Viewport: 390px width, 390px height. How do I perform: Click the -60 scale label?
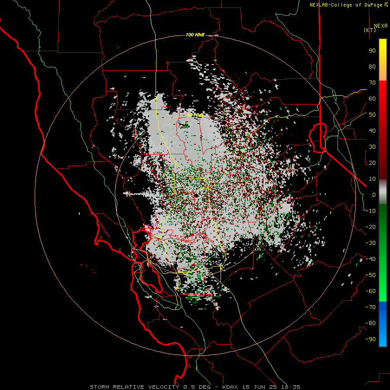(x=370, y=291)
